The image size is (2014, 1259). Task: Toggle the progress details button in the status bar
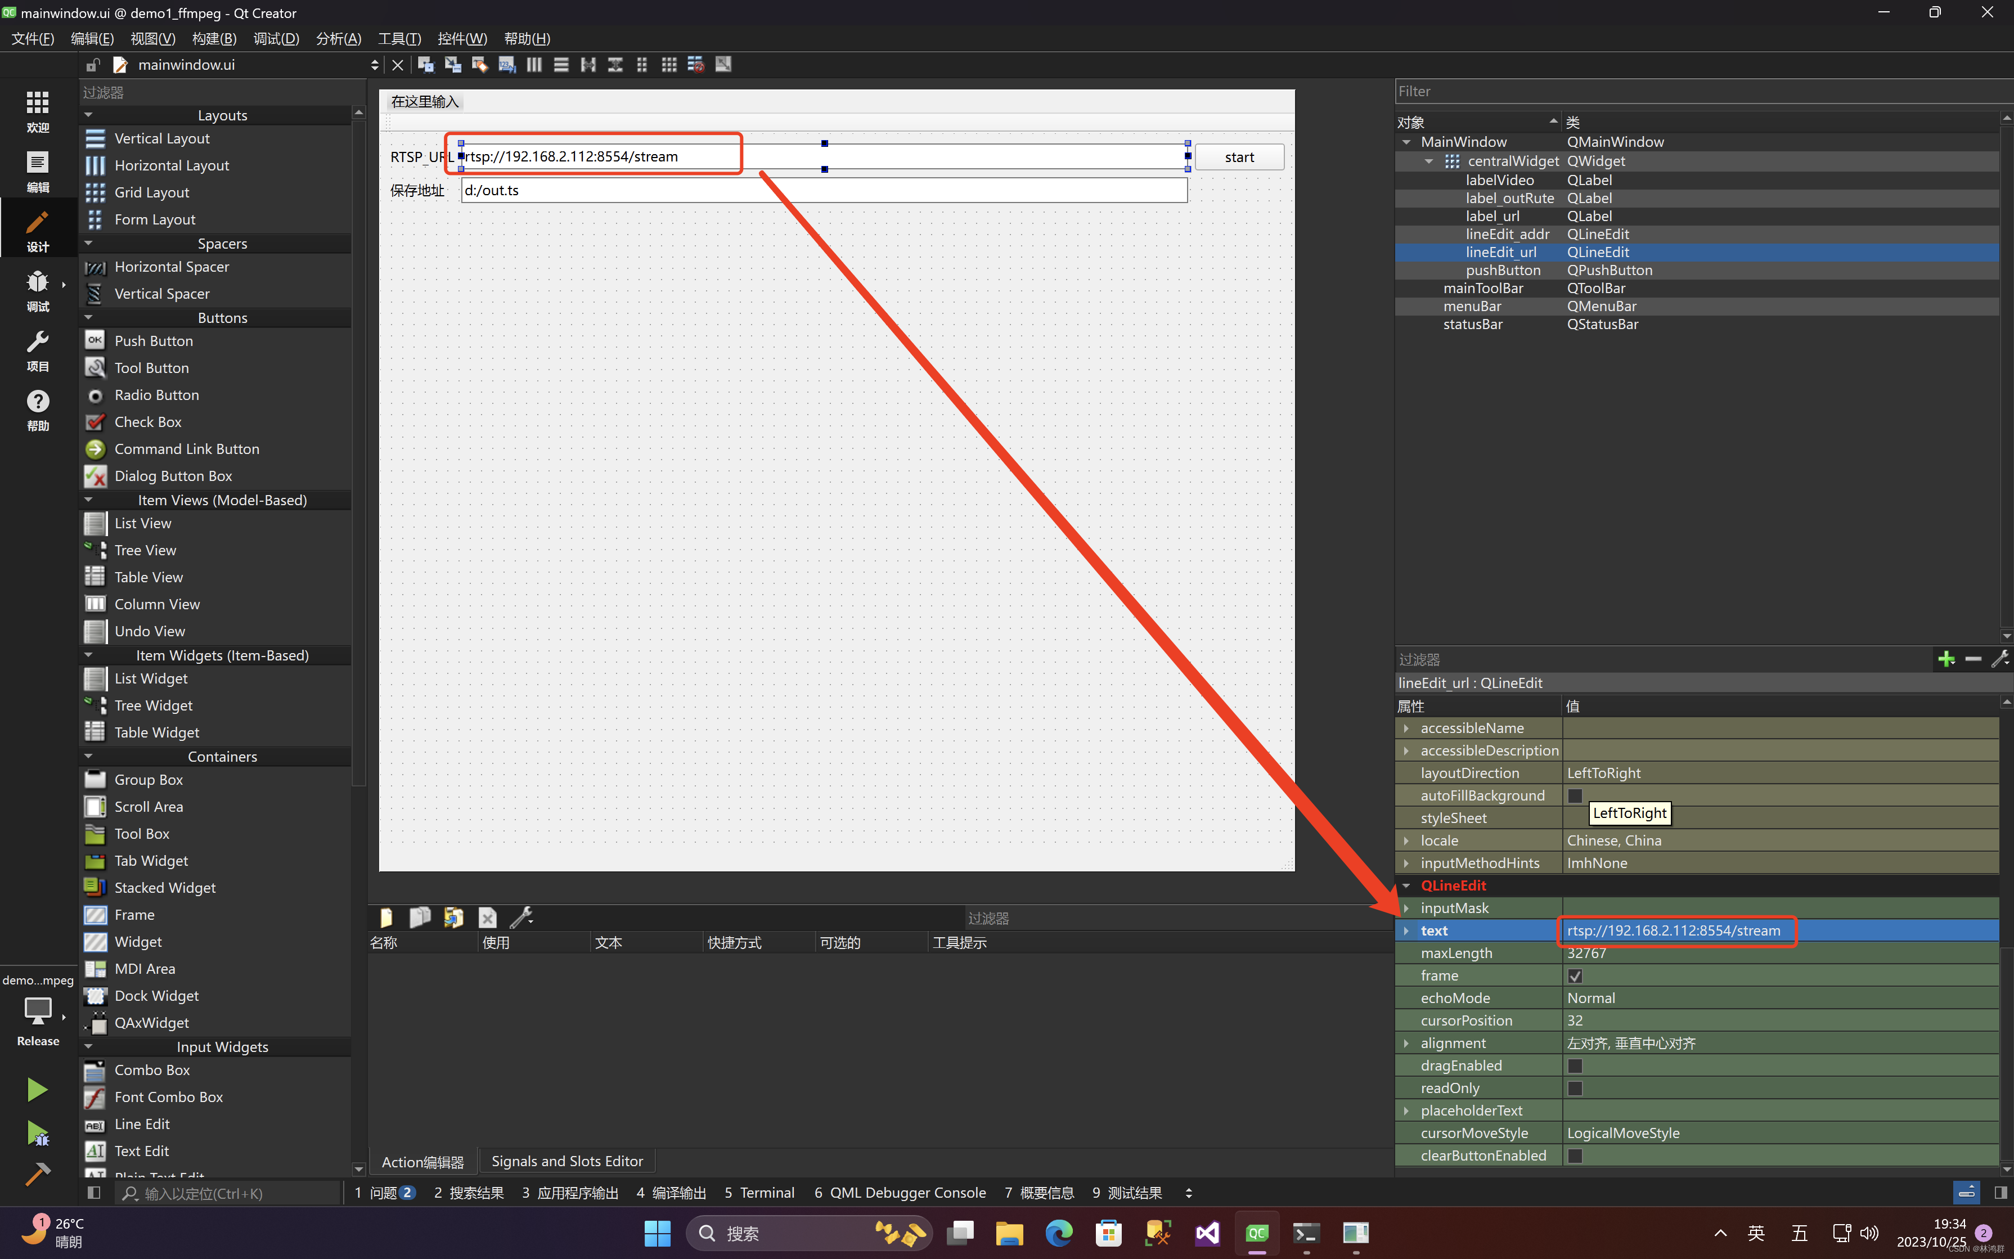1966,1193
